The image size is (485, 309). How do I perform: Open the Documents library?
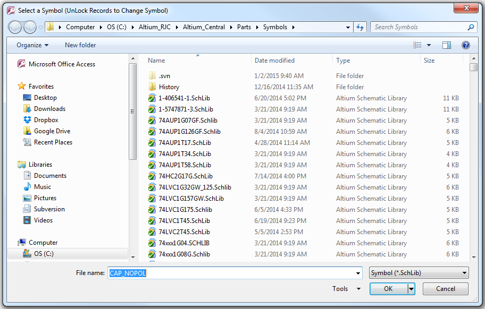(x=50, y=175)
